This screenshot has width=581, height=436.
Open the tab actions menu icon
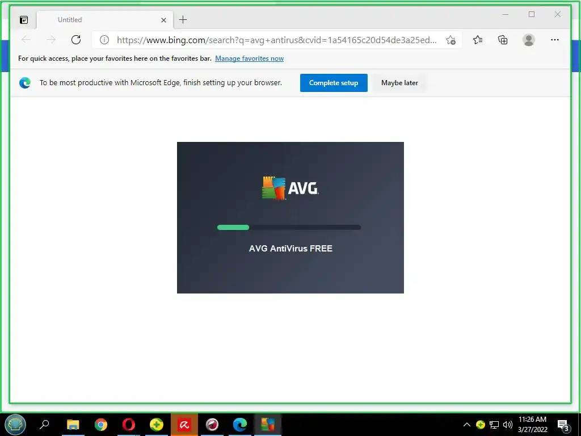coord(24,20)
